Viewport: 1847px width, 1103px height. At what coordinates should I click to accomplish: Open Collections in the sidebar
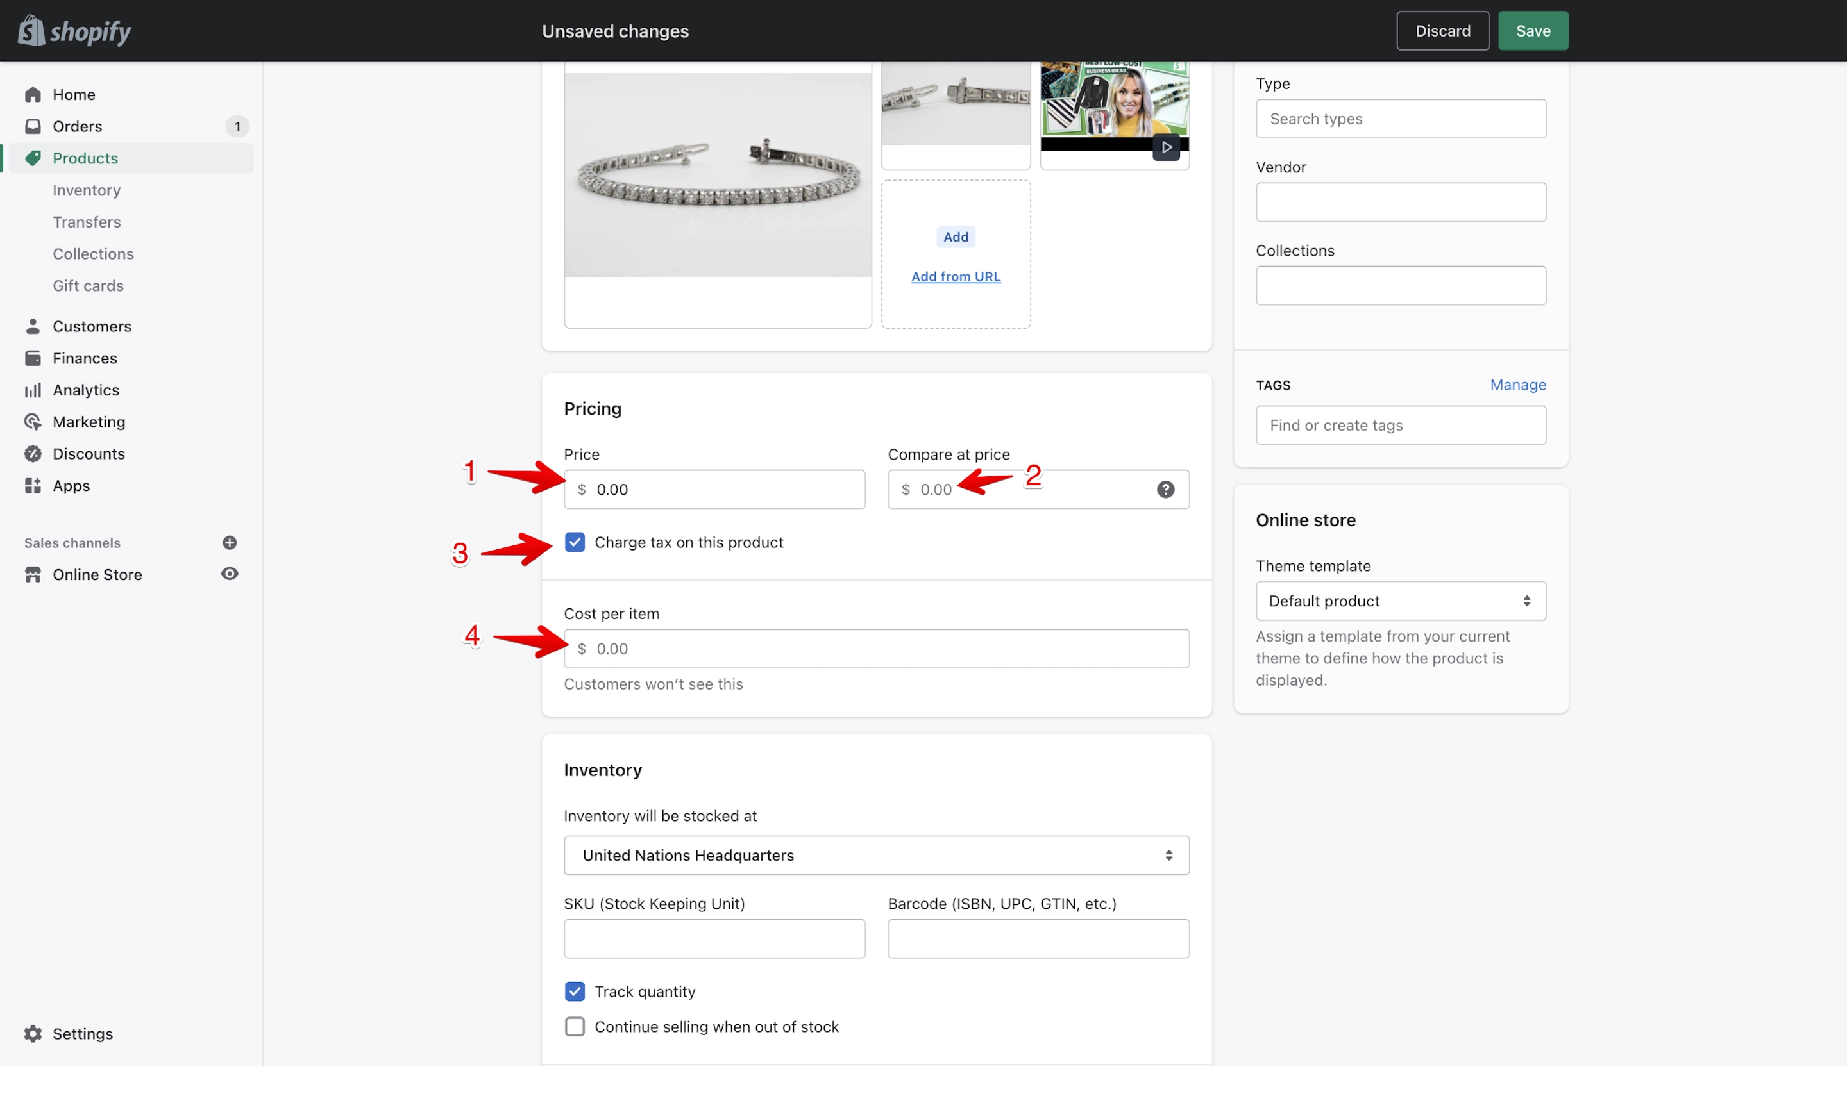(93, 254)
